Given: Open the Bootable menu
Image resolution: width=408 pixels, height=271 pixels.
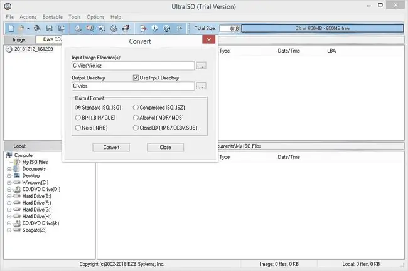Looking at the screenshot, I should (x=53, y=17).
